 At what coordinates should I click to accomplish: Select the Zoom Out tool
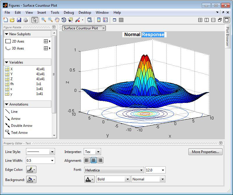[50, 20]
